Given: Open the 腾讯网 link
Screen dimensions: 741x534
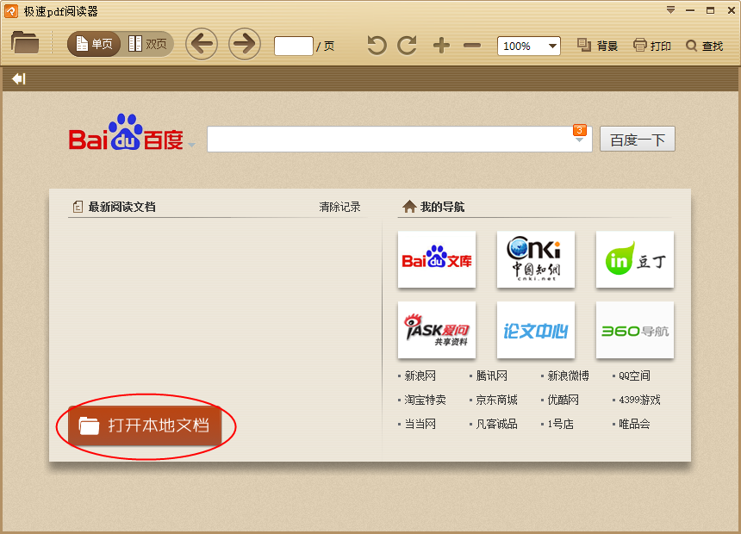Looking at the screenshot, I should pos(491,376).
